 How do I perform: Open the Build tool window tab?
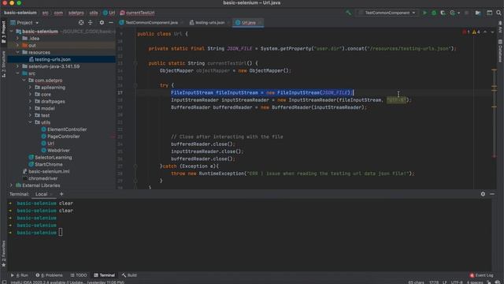click(x=129, y=275)
